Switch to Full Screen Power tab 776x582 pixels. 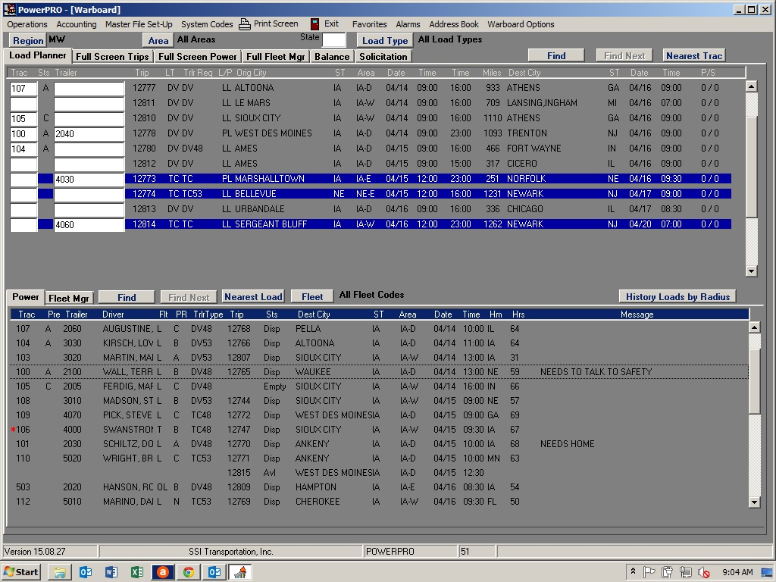click(198, 56)
